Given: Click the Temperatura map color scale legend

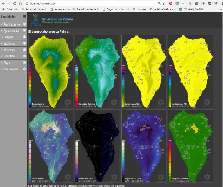Looking at the screenshot, I should click(x=30, y=83).
